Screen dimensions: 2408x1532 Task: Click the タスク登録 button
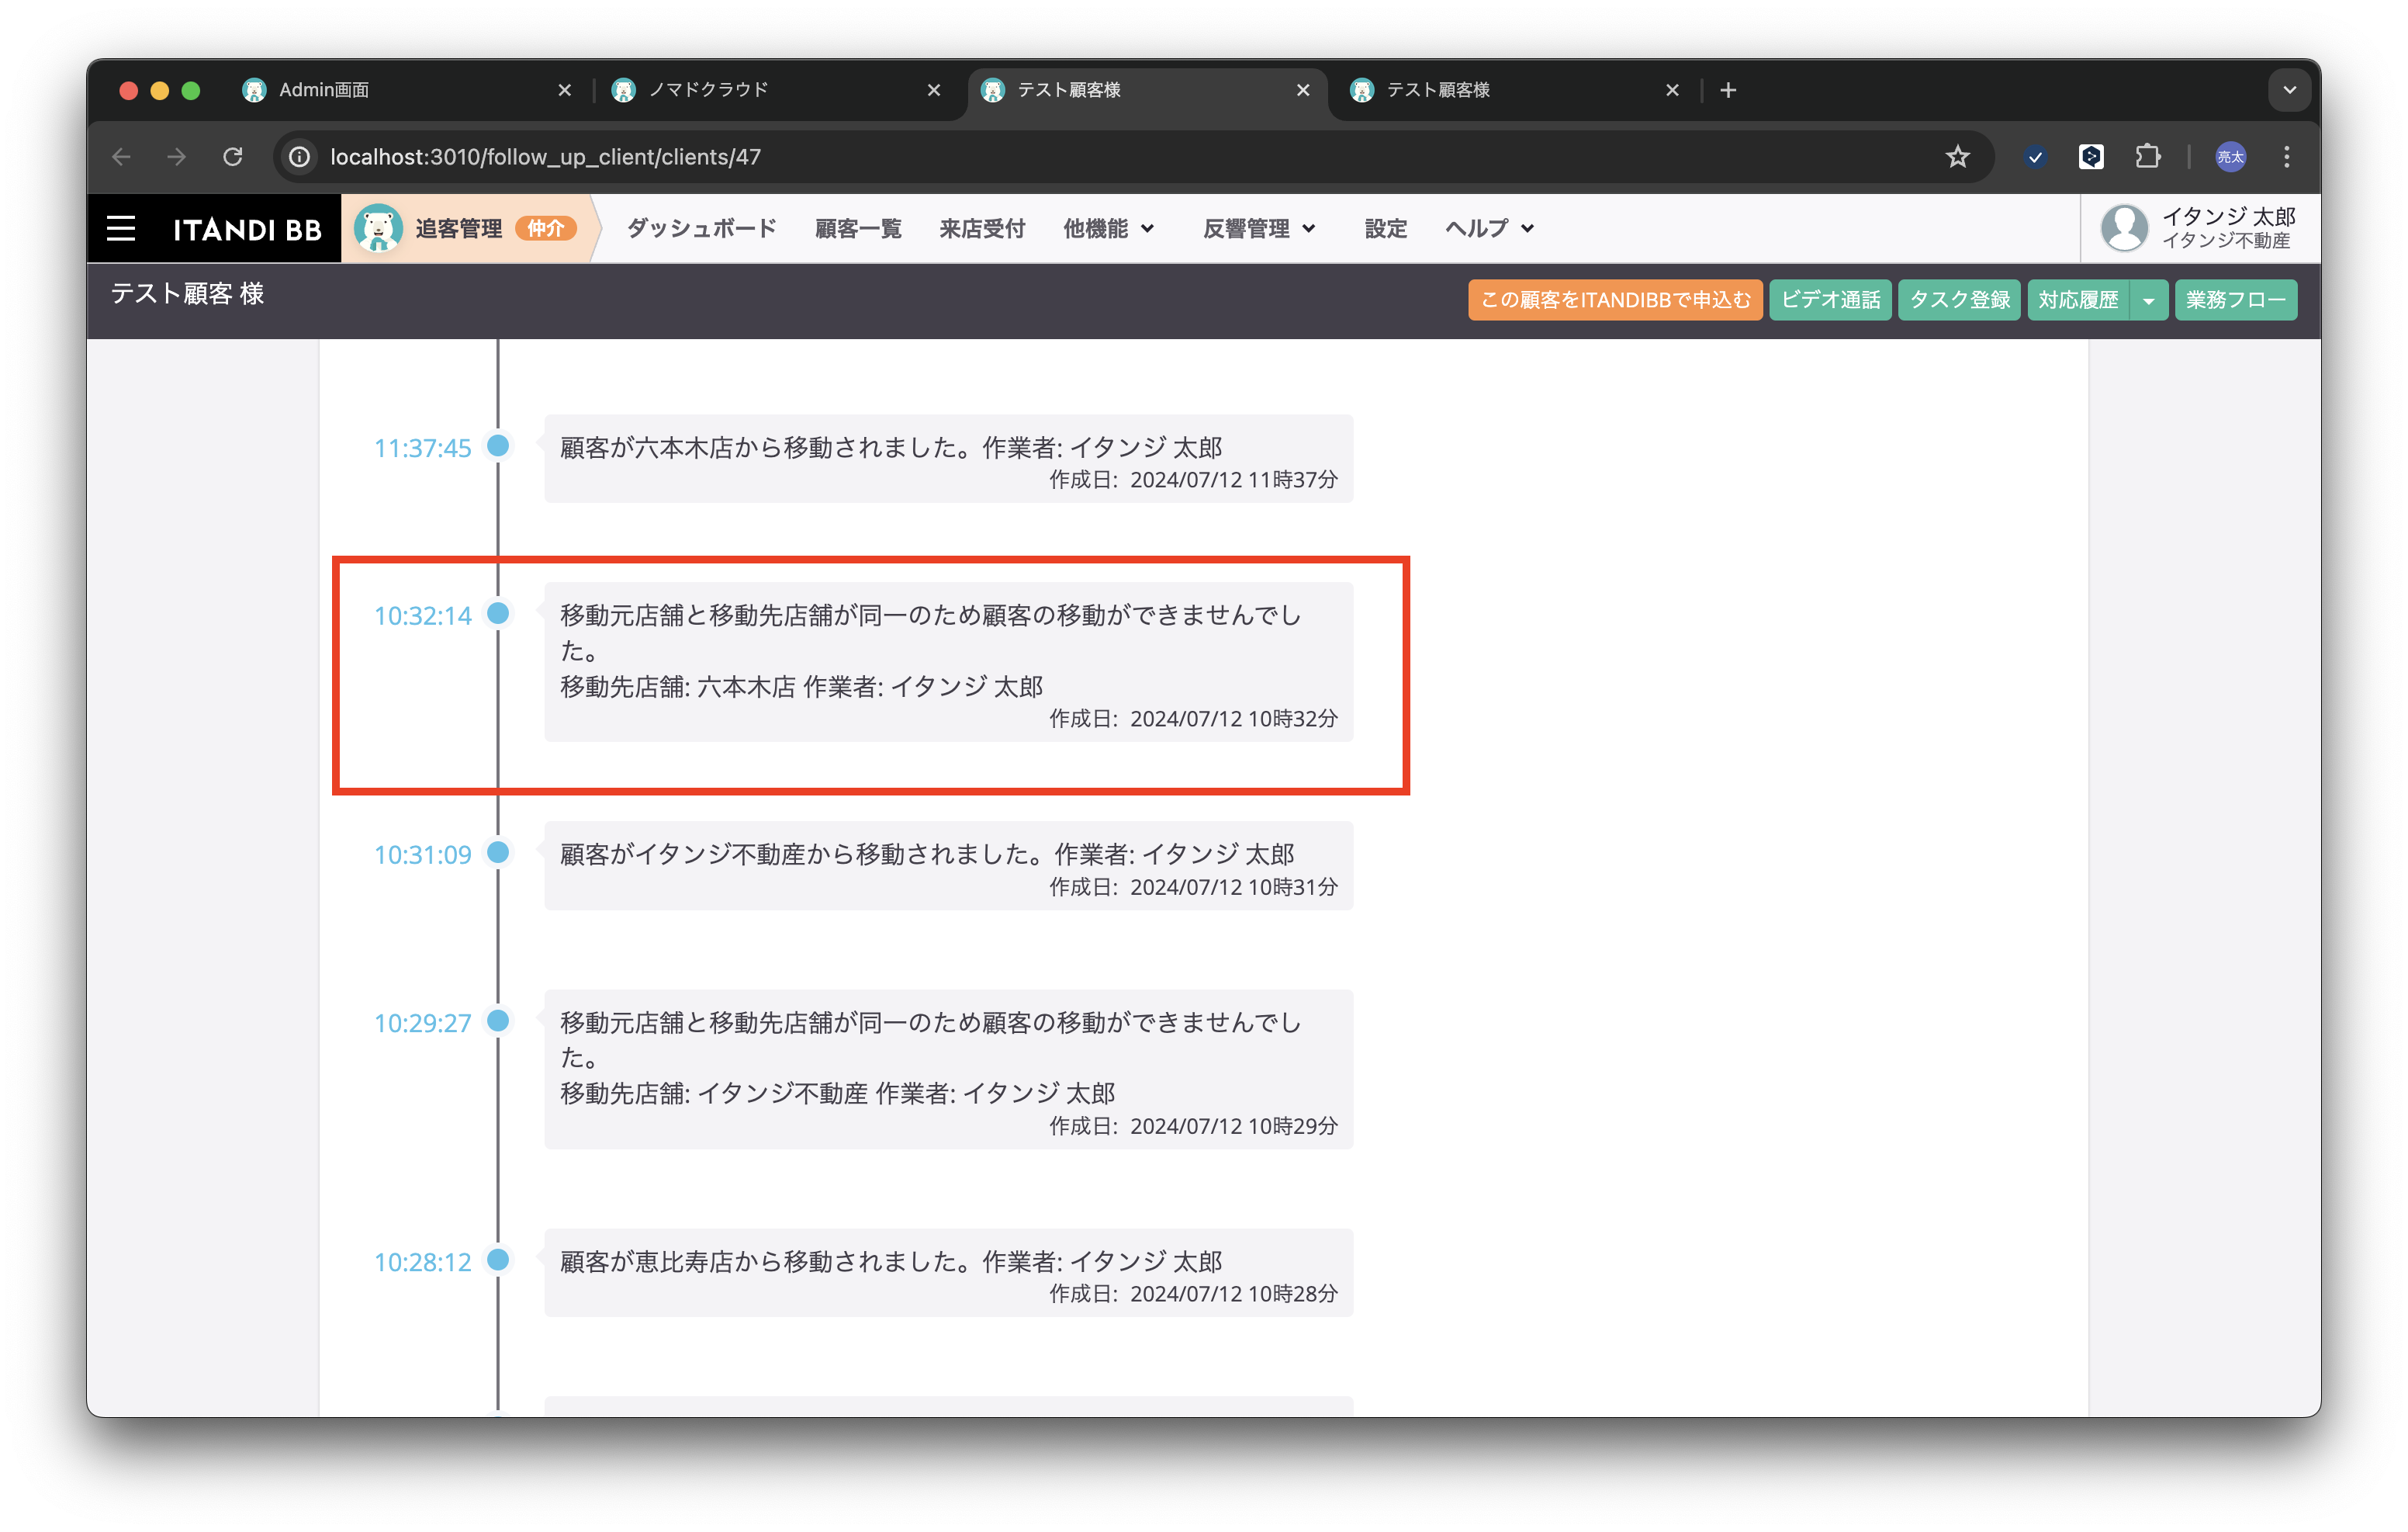point(1959,300)
